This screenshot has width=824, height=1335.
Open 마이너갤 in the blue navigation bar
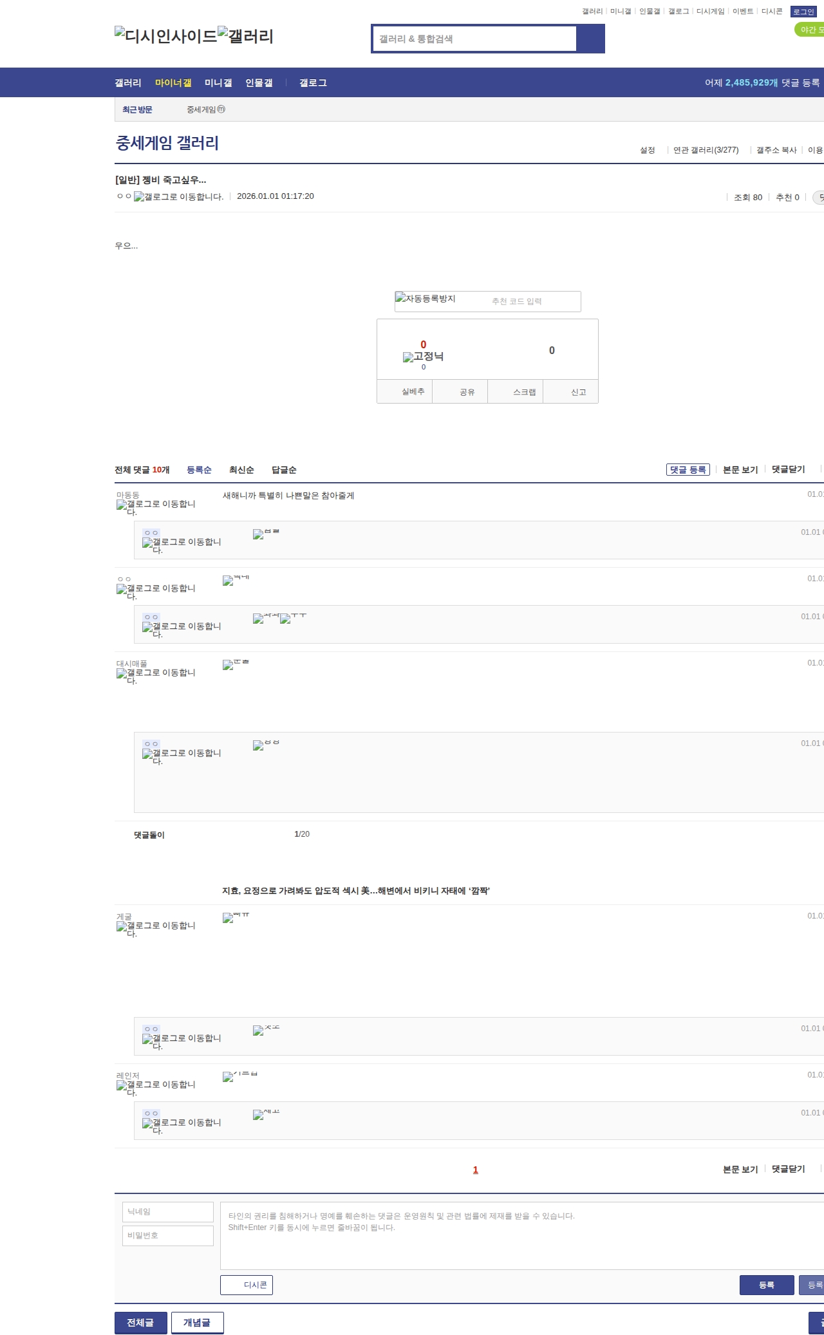coord(173,83)
